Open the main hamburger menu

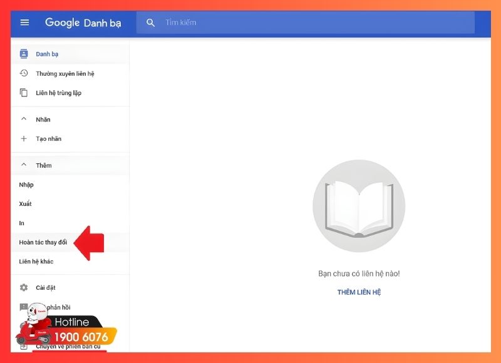pos(24,23)
